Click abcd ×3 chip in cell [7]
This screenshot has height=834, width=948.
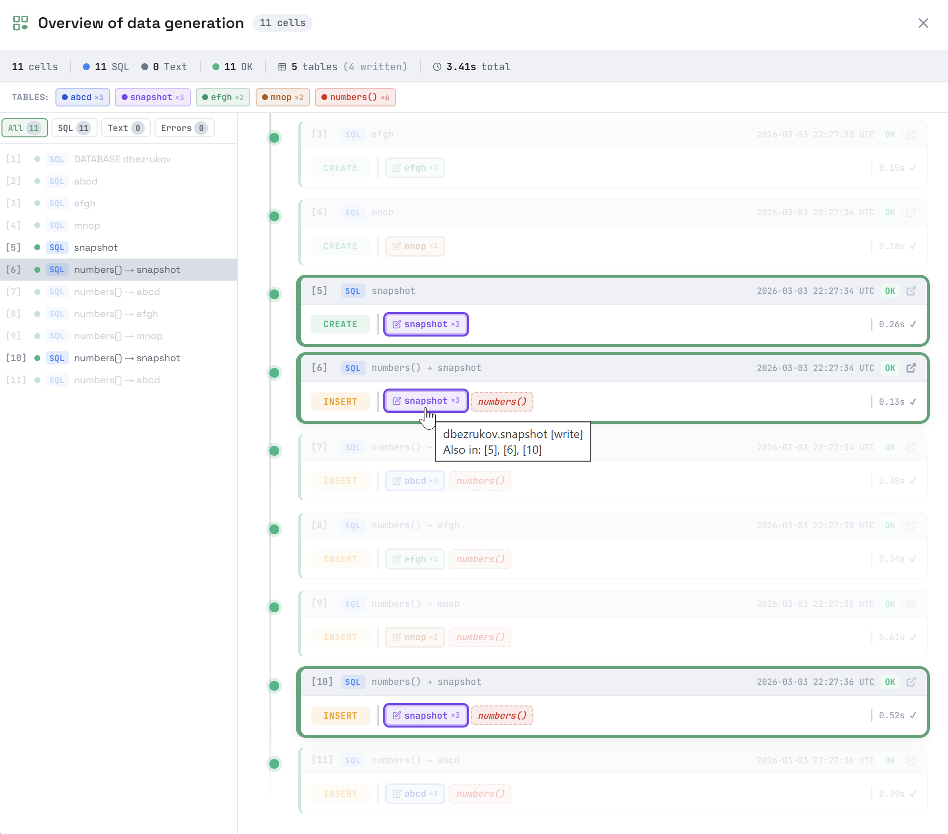point(415,481)
